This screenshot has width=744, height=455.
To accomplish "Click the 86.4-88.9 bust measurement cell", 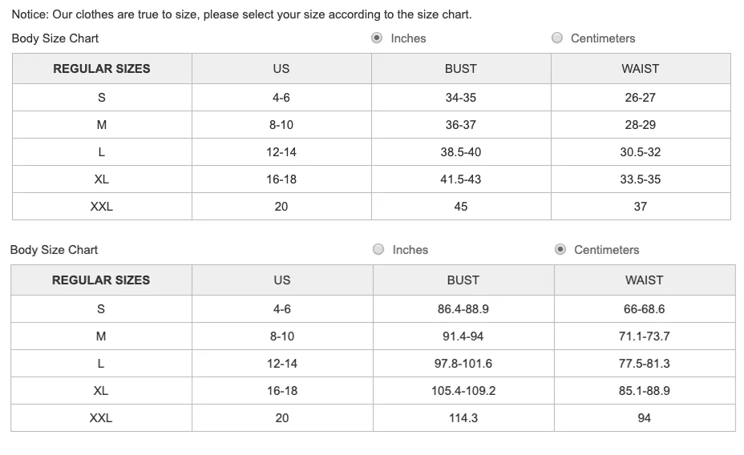I will click(463, 309).
